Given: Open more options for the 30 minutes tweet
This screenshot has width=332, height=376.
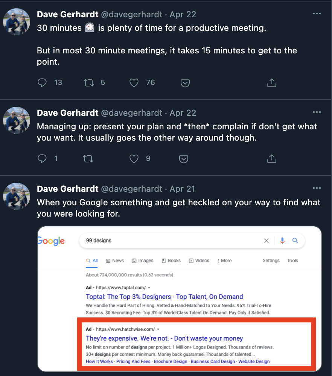Looking at the screenshot, I should pyautogui.click(x=317, y=14).
